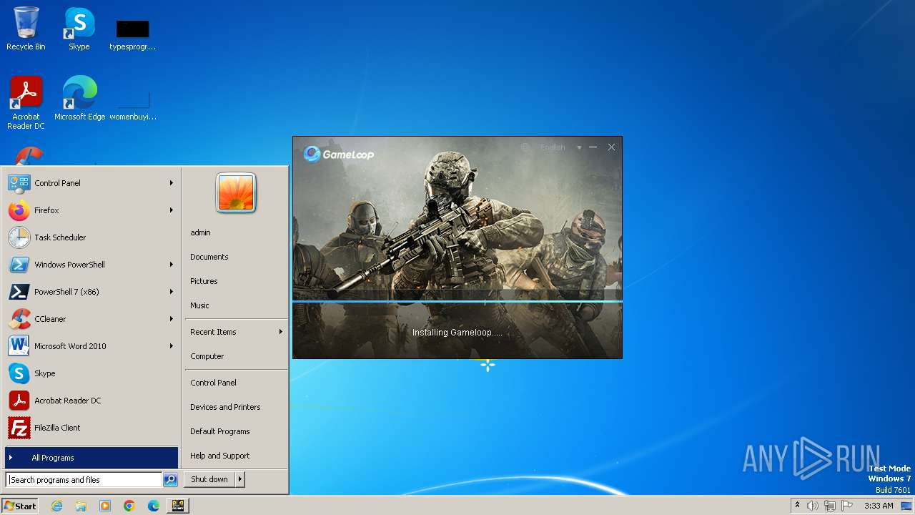Viewport: 915px width, 515px height.
Task: Open Help and Support
Action: (x=236, y=456)
